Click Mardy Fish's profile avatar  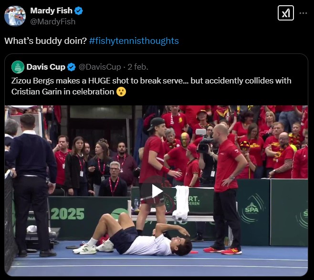(x=15, y=16)
